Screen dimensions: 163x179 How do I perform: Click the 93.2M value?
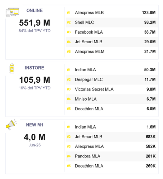150,23
